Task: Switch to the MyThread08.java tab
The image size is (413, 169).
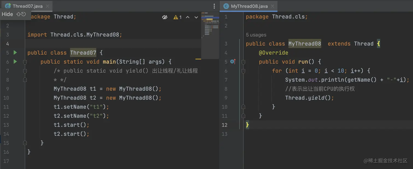Action: pyautogui.click(x=249, y=6)
